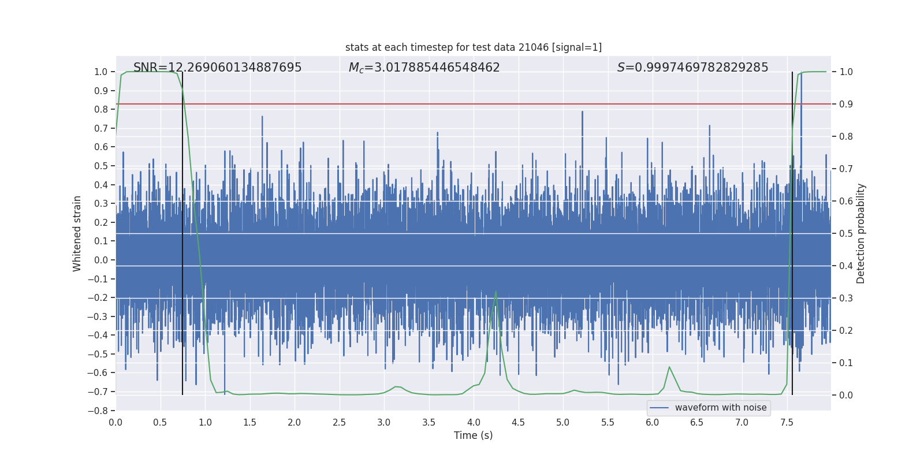Click the 0.9 tick on Detection probability axis
The image size is (924, 462).
pos(846,105)
